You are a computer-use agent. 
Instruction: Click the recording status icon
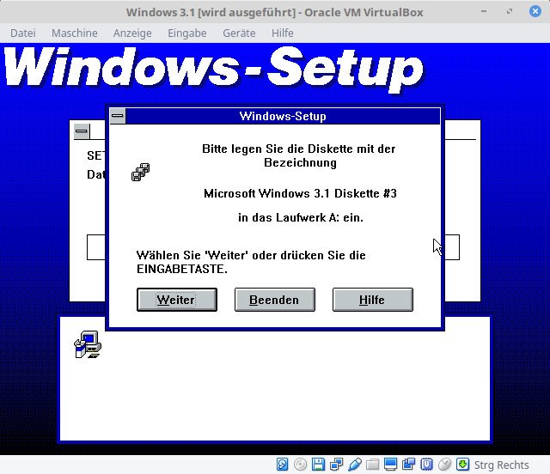[x=408, y=465]
